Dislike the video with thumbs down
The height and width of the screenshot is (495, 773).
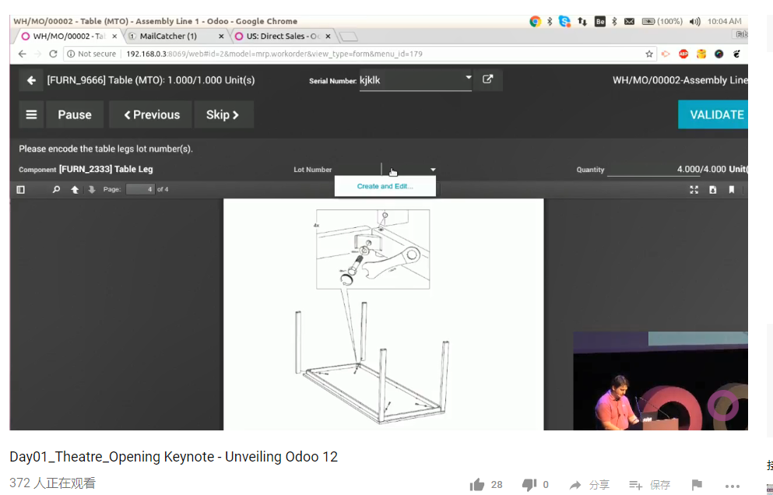tap(529, 485)
